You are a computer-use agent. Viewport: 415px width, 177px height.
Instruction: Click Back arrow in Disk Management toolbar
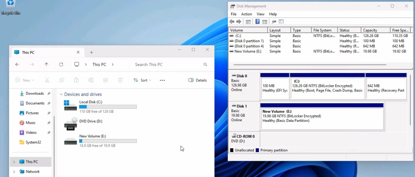click(232, 22)
